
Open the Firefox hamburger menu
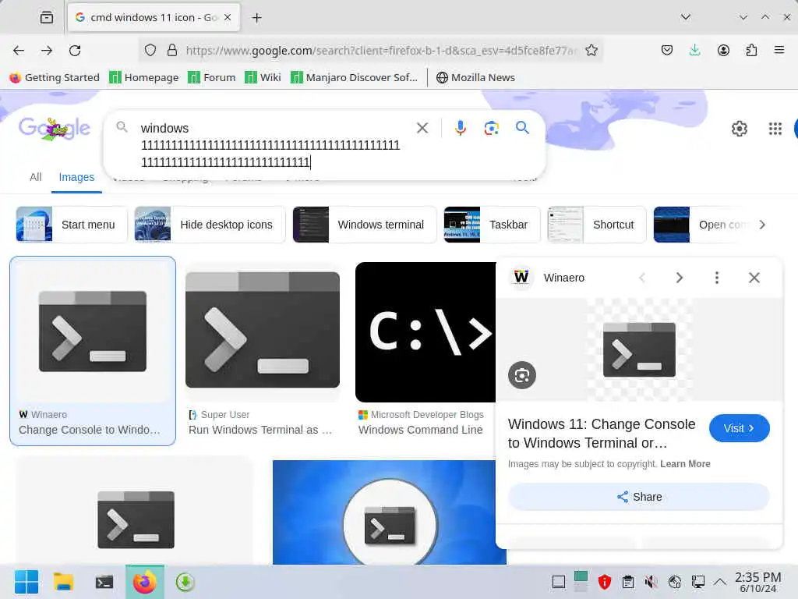pos(779,50)
